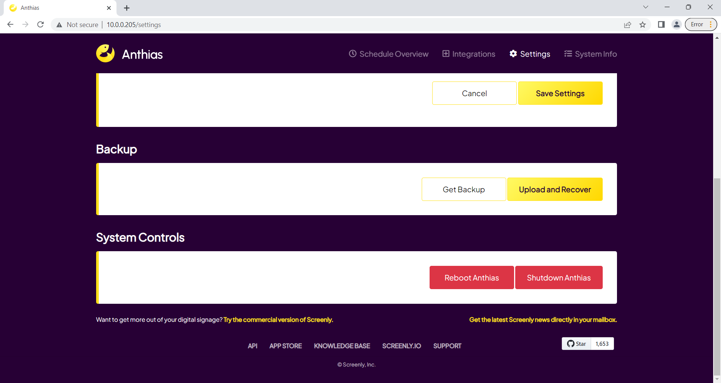Screen dimensions: 721x383
Task: Close the Anthias browser tab
Action: (x=109, y=8)
